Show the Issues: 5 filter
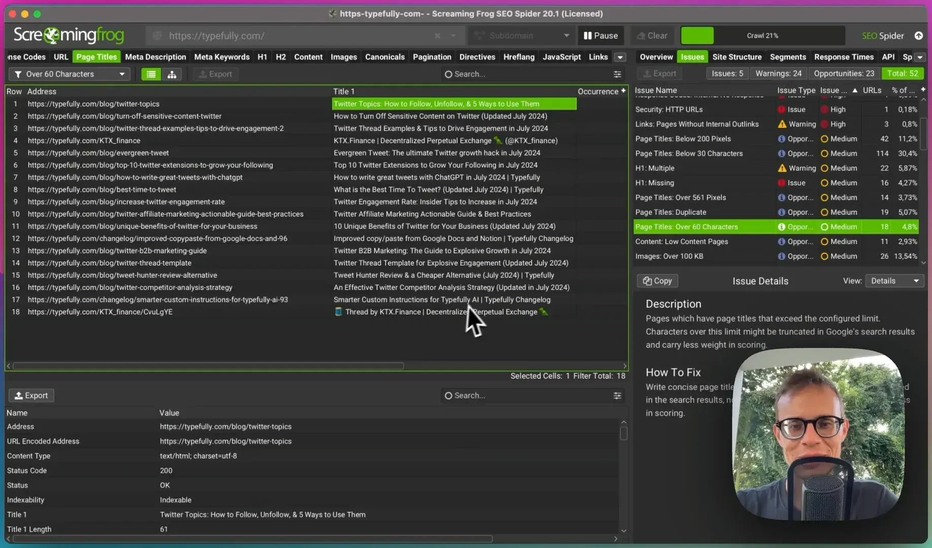This screenshot has width=932, height=548. (727, 74)
